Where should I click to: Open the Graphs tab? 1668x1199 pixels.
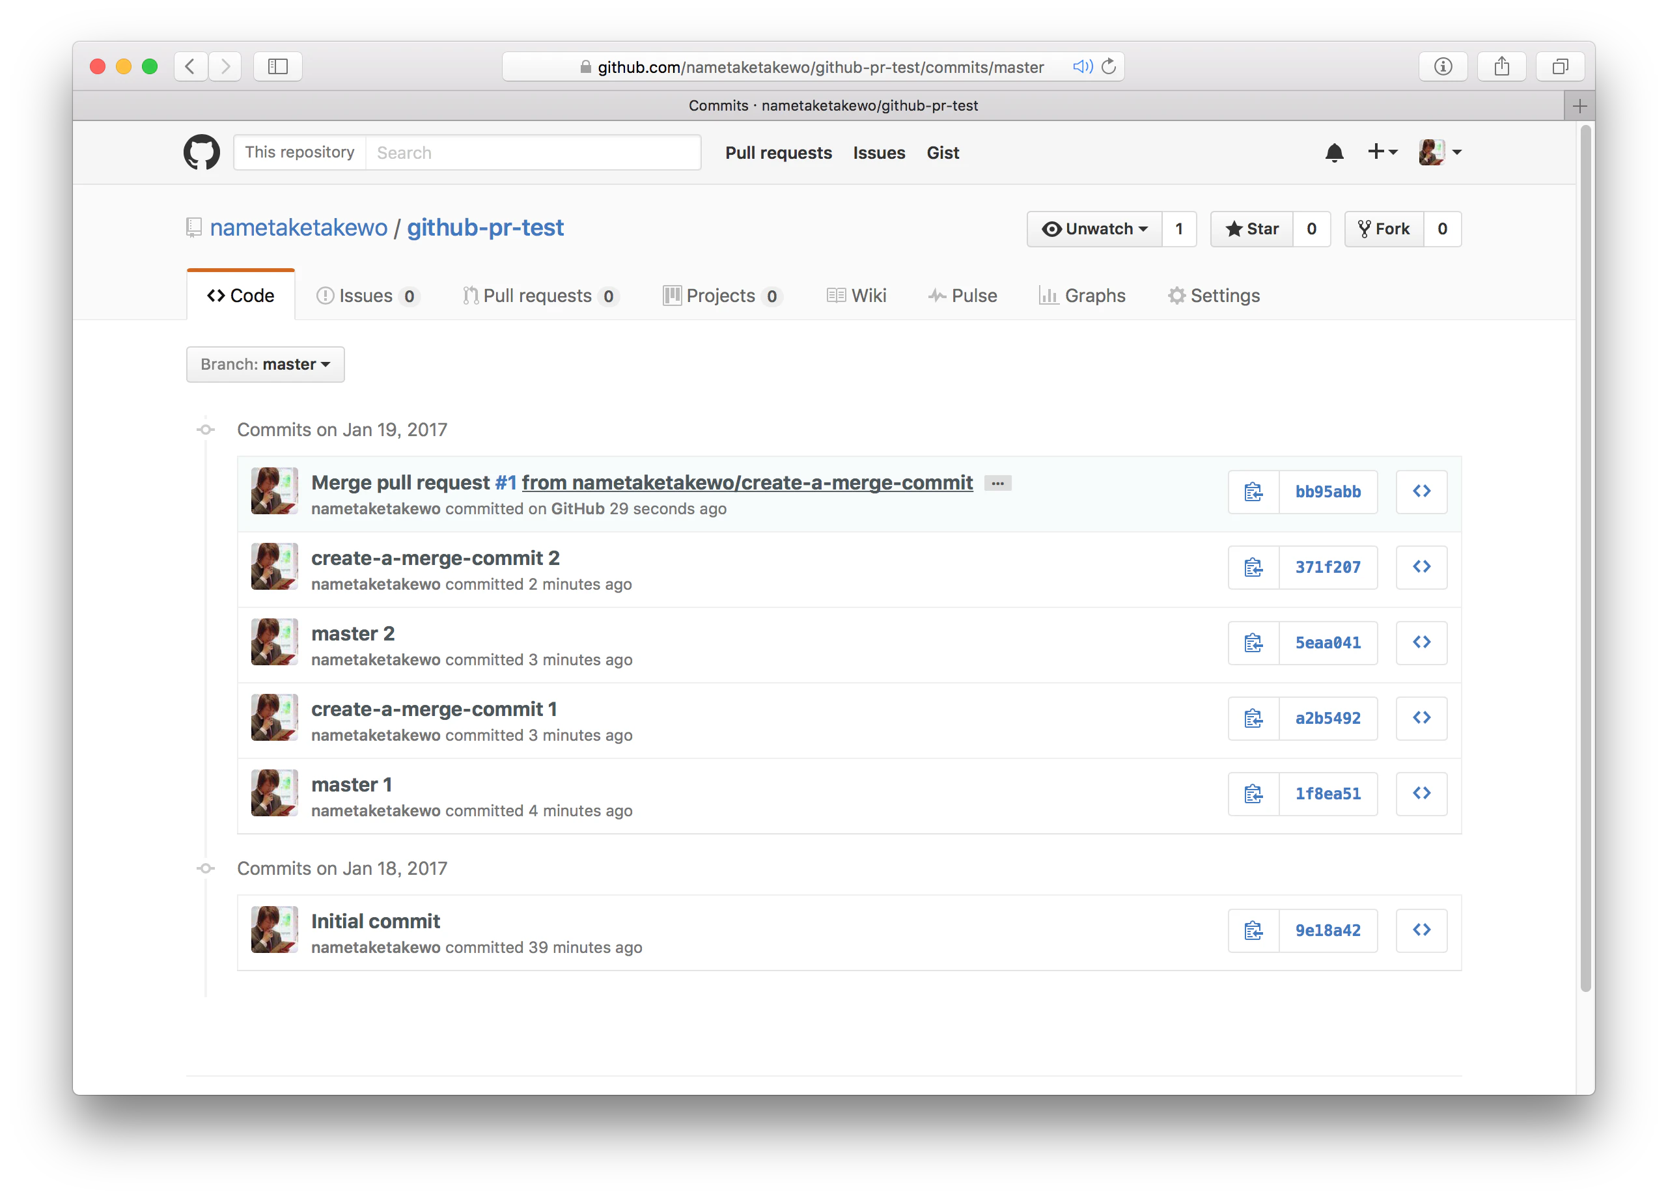point(1082,296)
